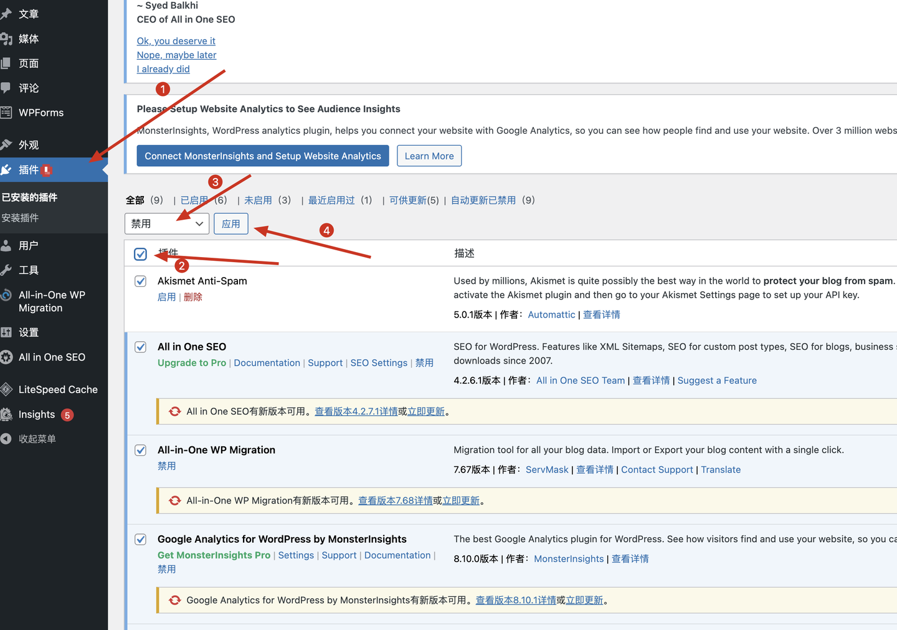Click the "I already did" link
The width and height of the screenshot is (897, 630).
163,69
